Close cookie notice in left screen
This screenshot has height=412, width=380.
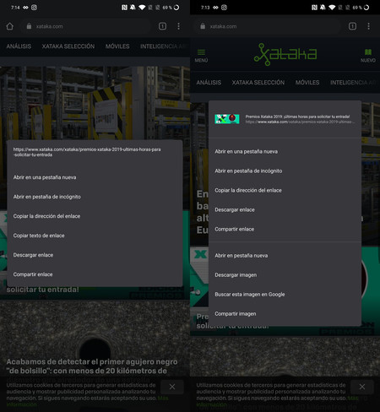click(x=172, y=387)
